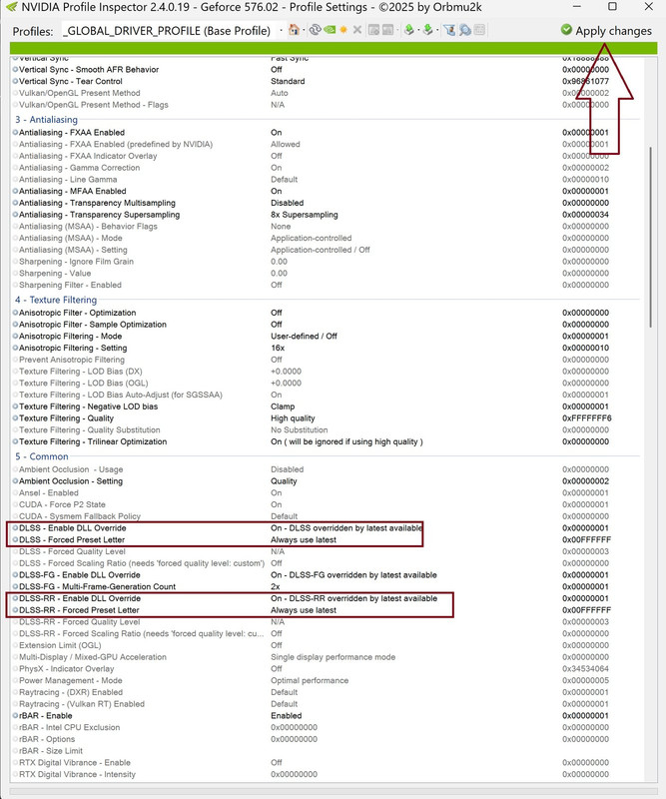Click the 'Clamp' value
Image resolution: width=666 pixels, height=799 pixels.
coord(283,407)
